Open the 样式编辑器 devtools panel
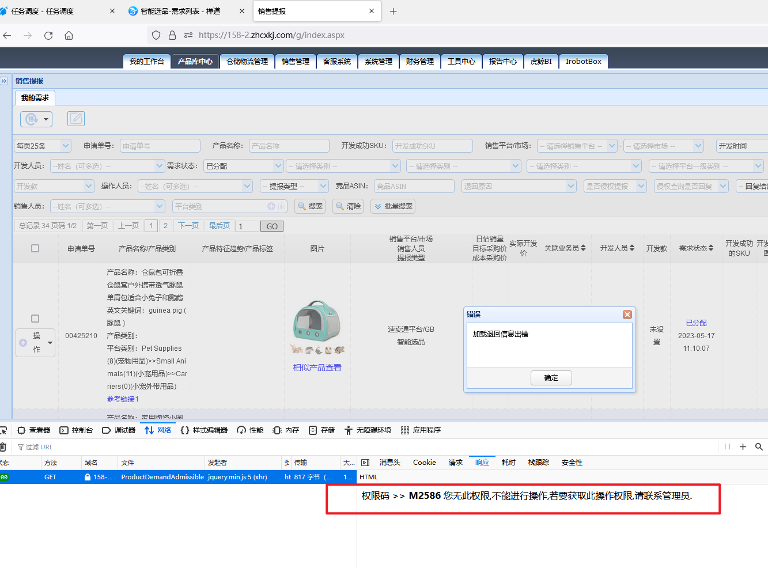 point(204,430)
